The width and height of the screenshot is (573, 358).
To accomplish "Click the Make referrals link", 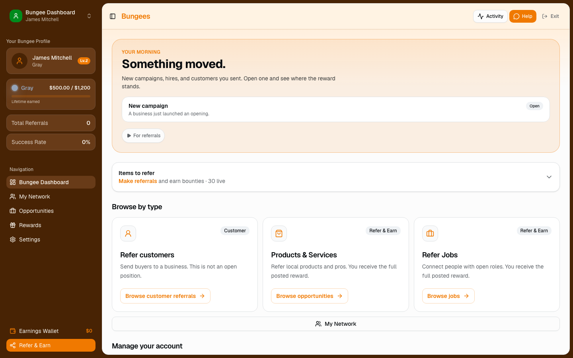I will point(138,181).
